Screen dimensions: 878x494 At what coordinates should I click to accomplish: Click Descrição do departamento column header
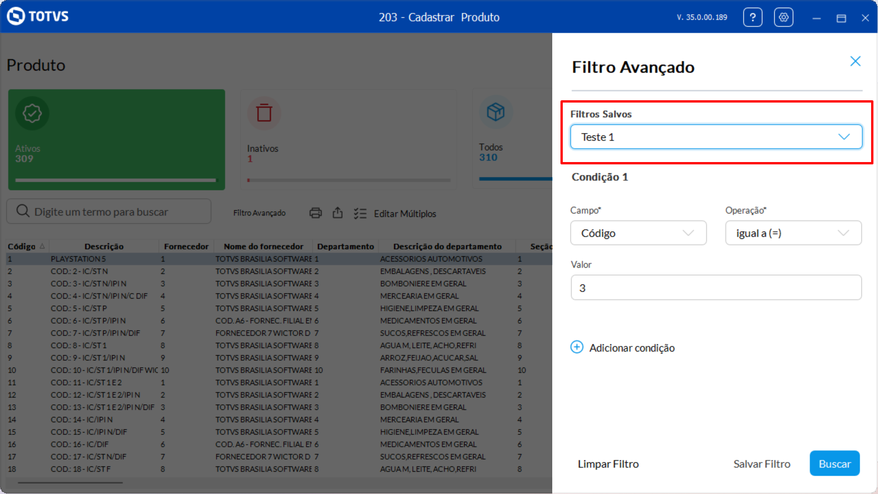click(447, 246)
